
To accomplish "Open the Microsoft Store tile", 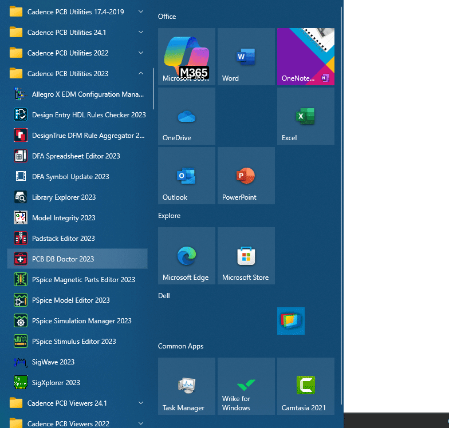I will point(246,256).
